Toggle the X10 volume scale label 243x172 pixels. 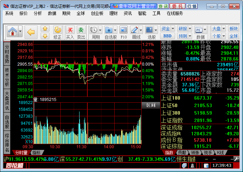tap(29, 141)
